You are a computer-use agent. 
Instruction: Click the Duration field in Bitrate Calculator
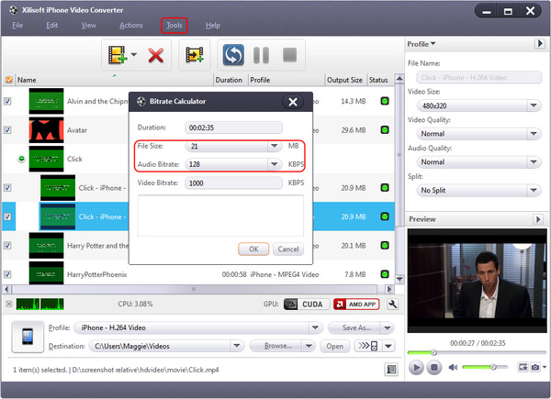pyautogui.click(x=233, y=127)
